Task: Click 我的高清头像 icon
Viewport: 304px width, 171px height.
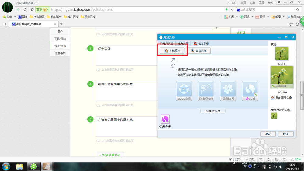Action: 273,98
